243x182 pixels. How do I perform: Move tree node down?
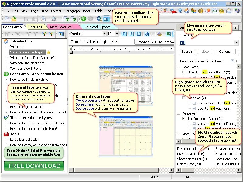(44, 34)
